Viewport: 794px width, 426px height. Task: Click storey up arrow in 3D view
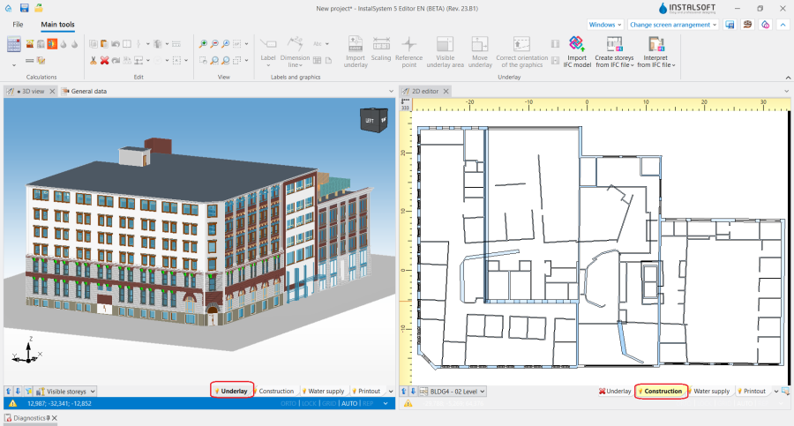pos(9,391)
